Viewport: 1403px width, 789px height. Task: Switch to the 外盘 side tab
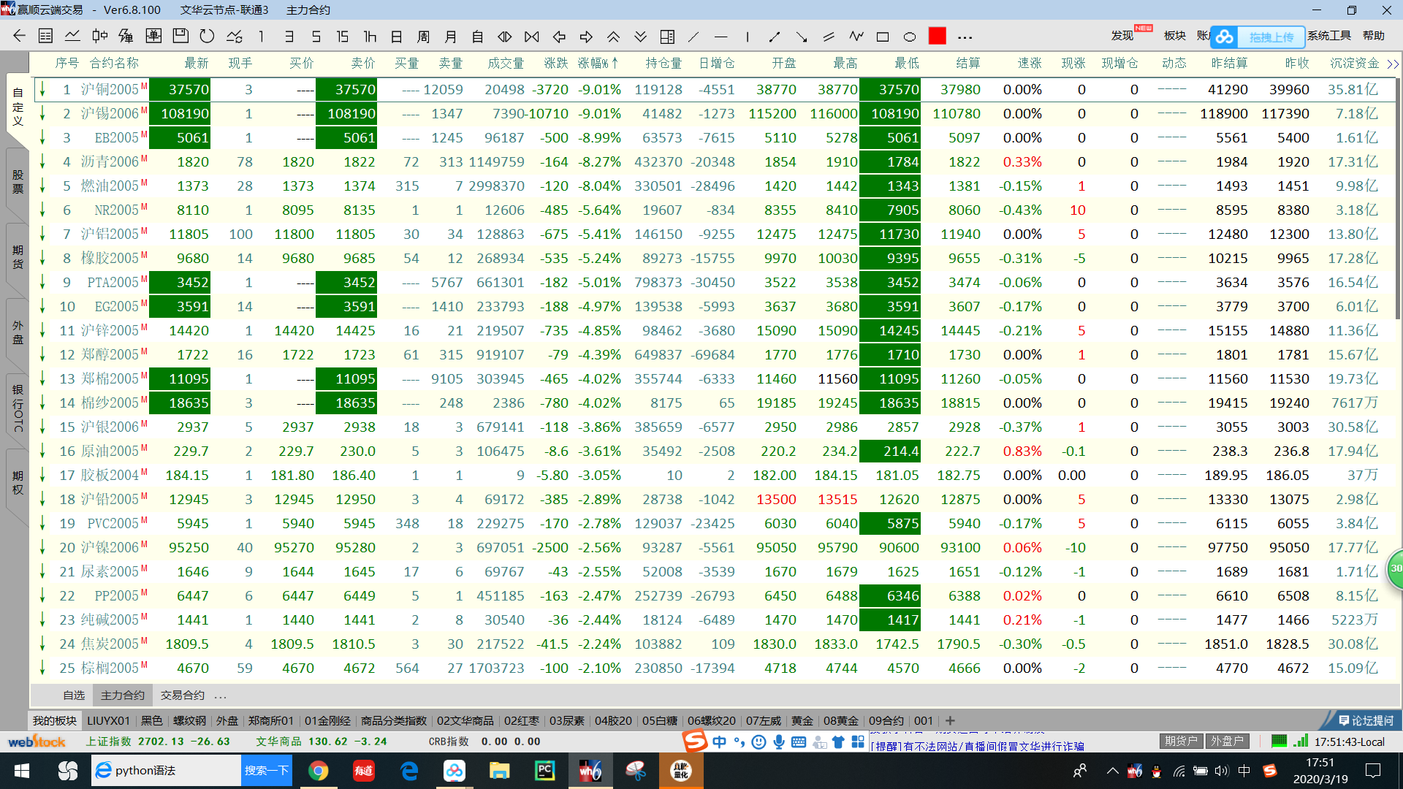[18, 332]
